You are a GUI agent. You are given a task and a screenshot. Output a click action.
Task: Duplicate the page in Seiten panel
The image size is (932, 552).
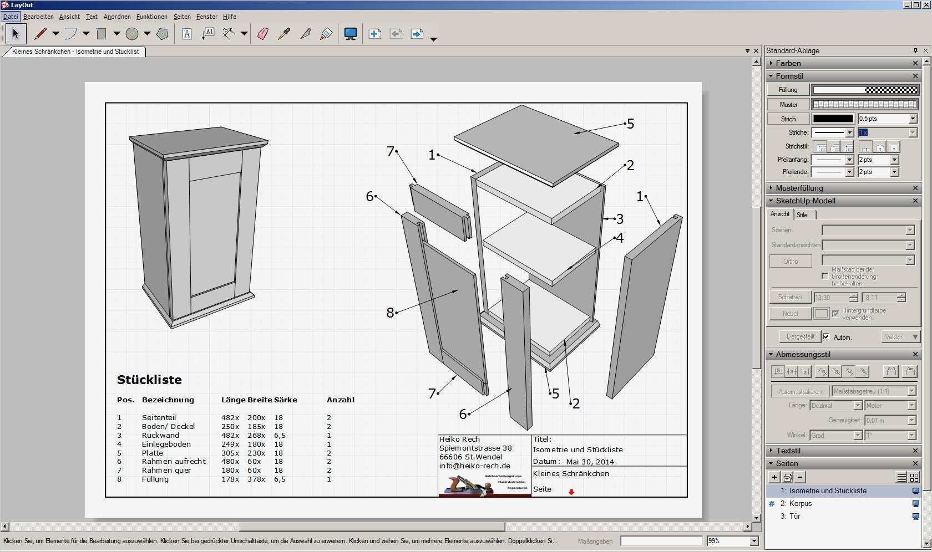pos(787,477)
